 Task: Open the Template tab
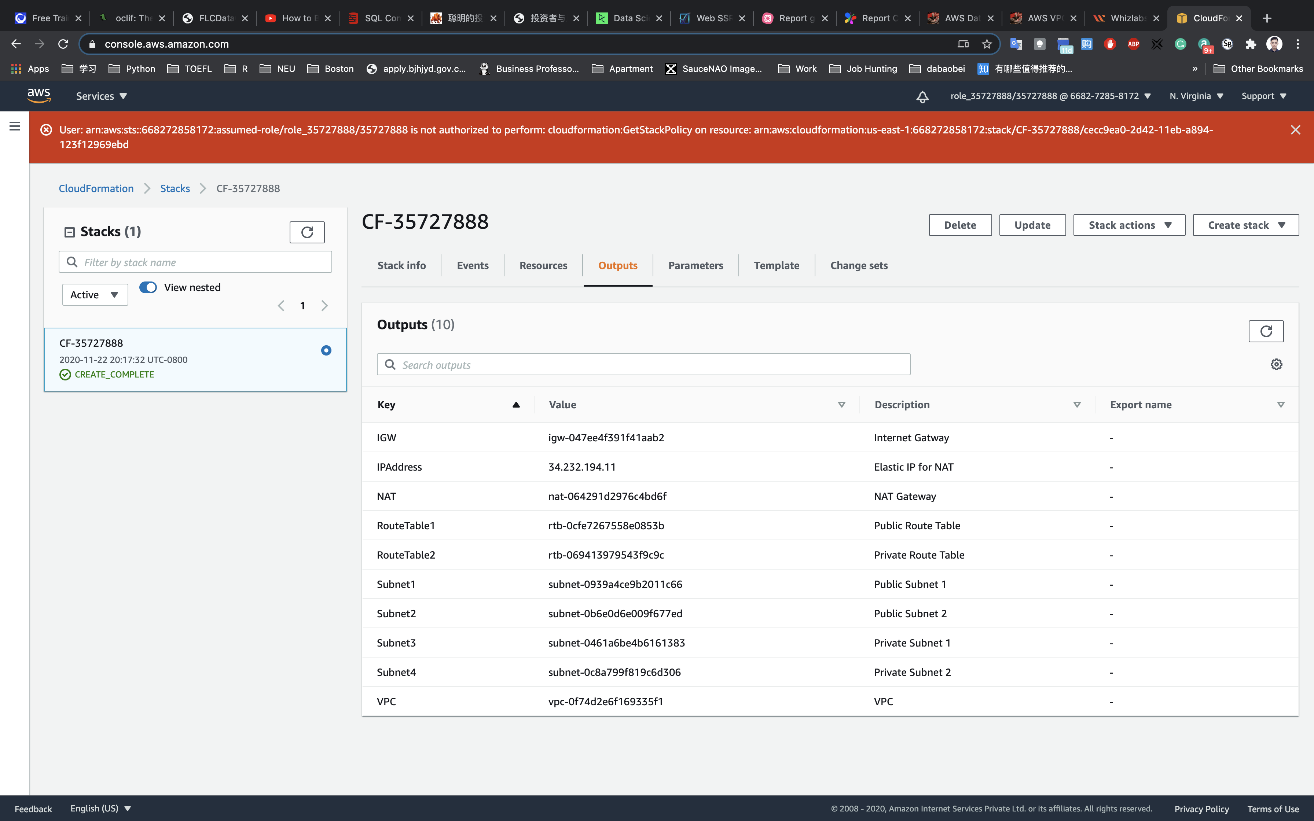[x=776, y=265]
